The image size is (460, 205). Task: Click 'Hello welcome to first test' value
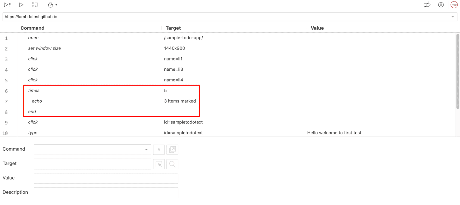334,133
